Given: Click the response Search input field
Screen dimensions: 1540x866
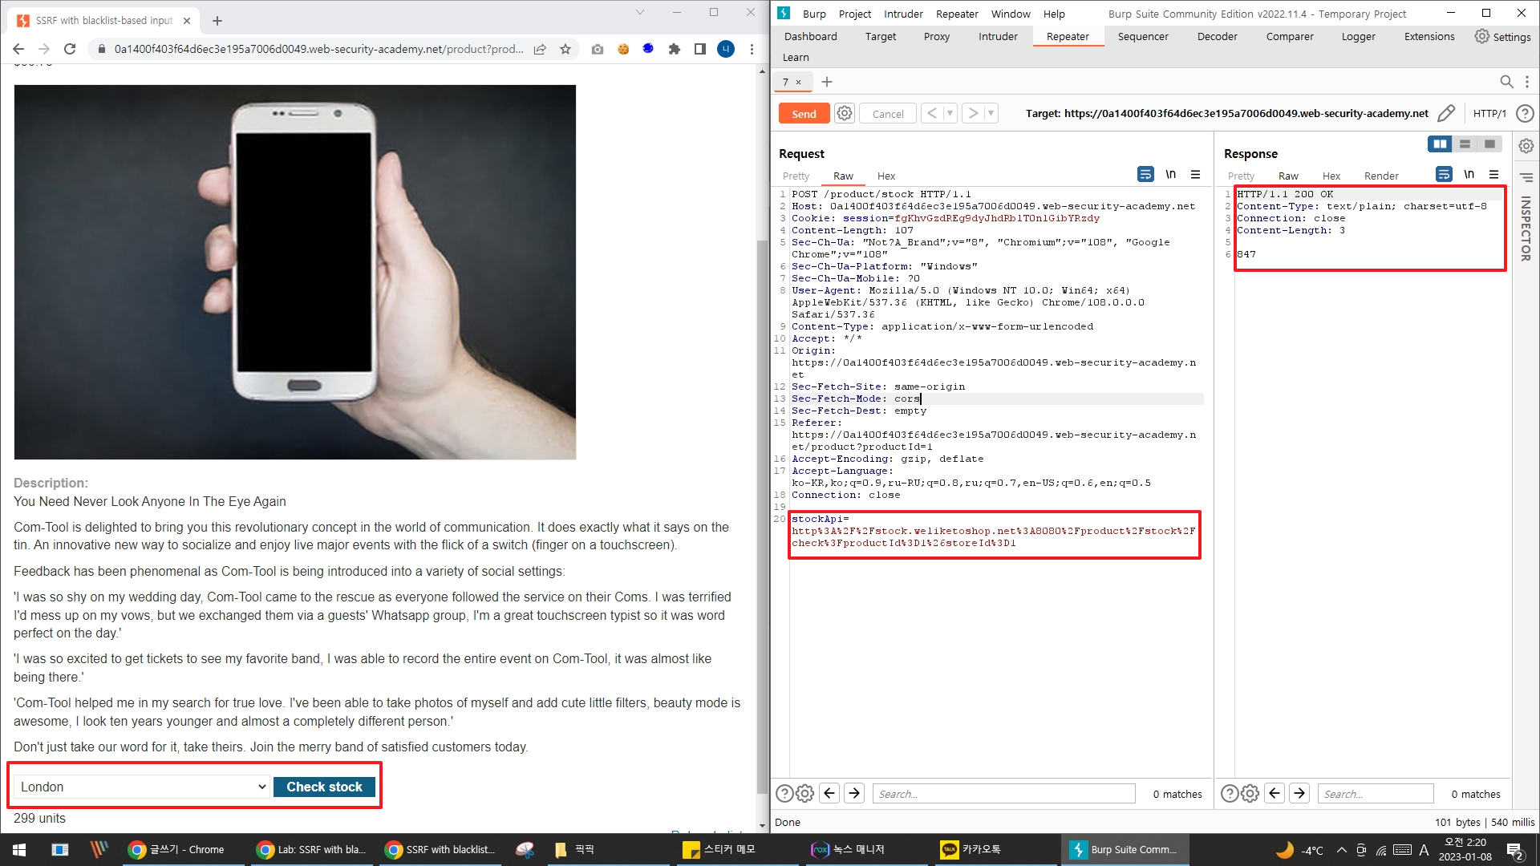Looking at the screenshot, I should point(1375,794).
